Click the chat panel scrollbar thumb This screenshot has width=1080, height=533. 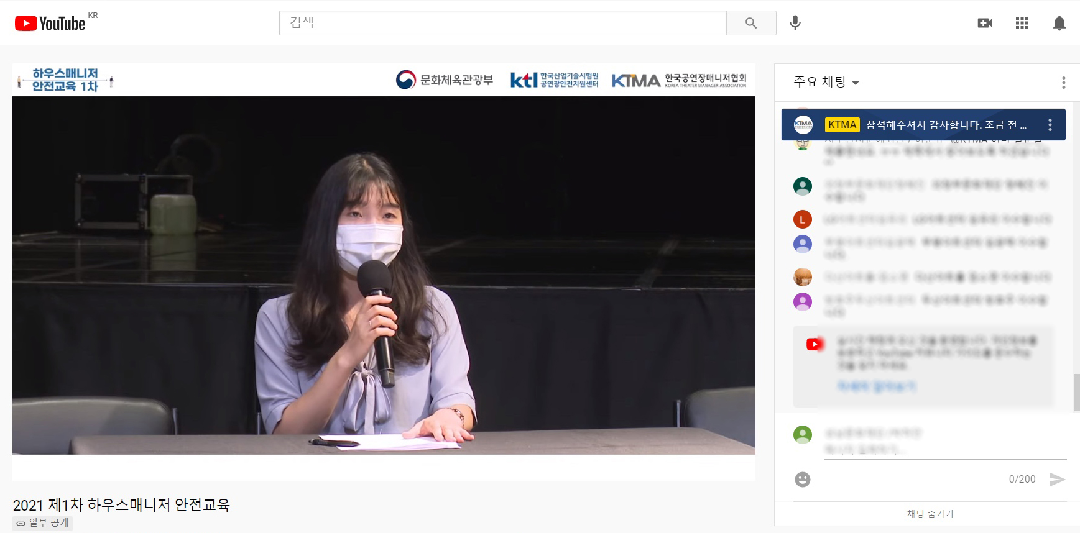tap(1076, 392)
